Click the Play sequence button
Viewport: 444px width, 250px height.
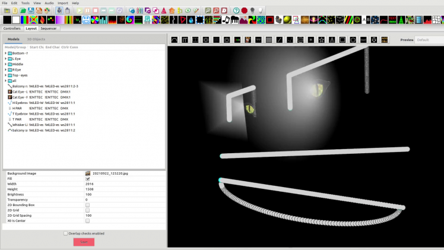(x=80, y=11)
